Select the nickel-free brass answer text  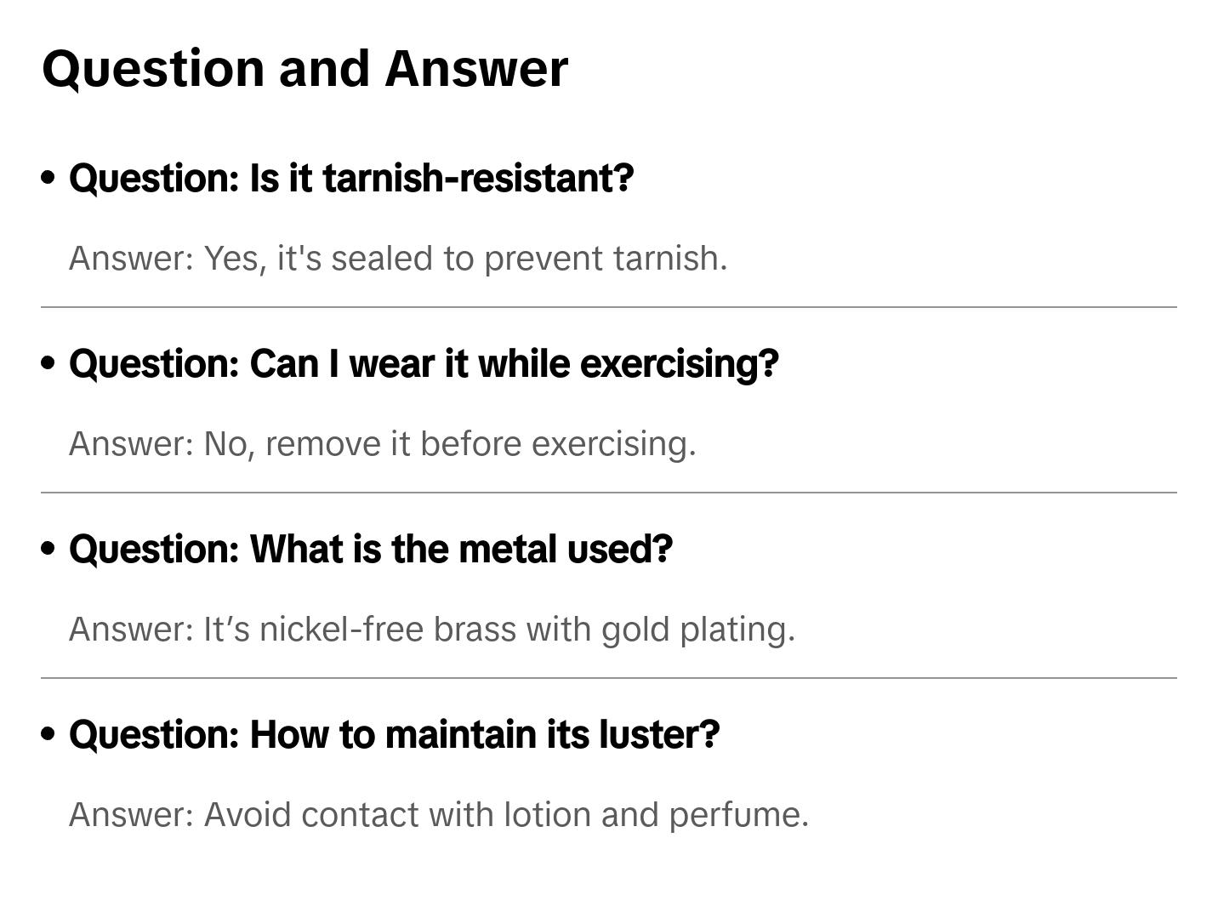(432, 630)
